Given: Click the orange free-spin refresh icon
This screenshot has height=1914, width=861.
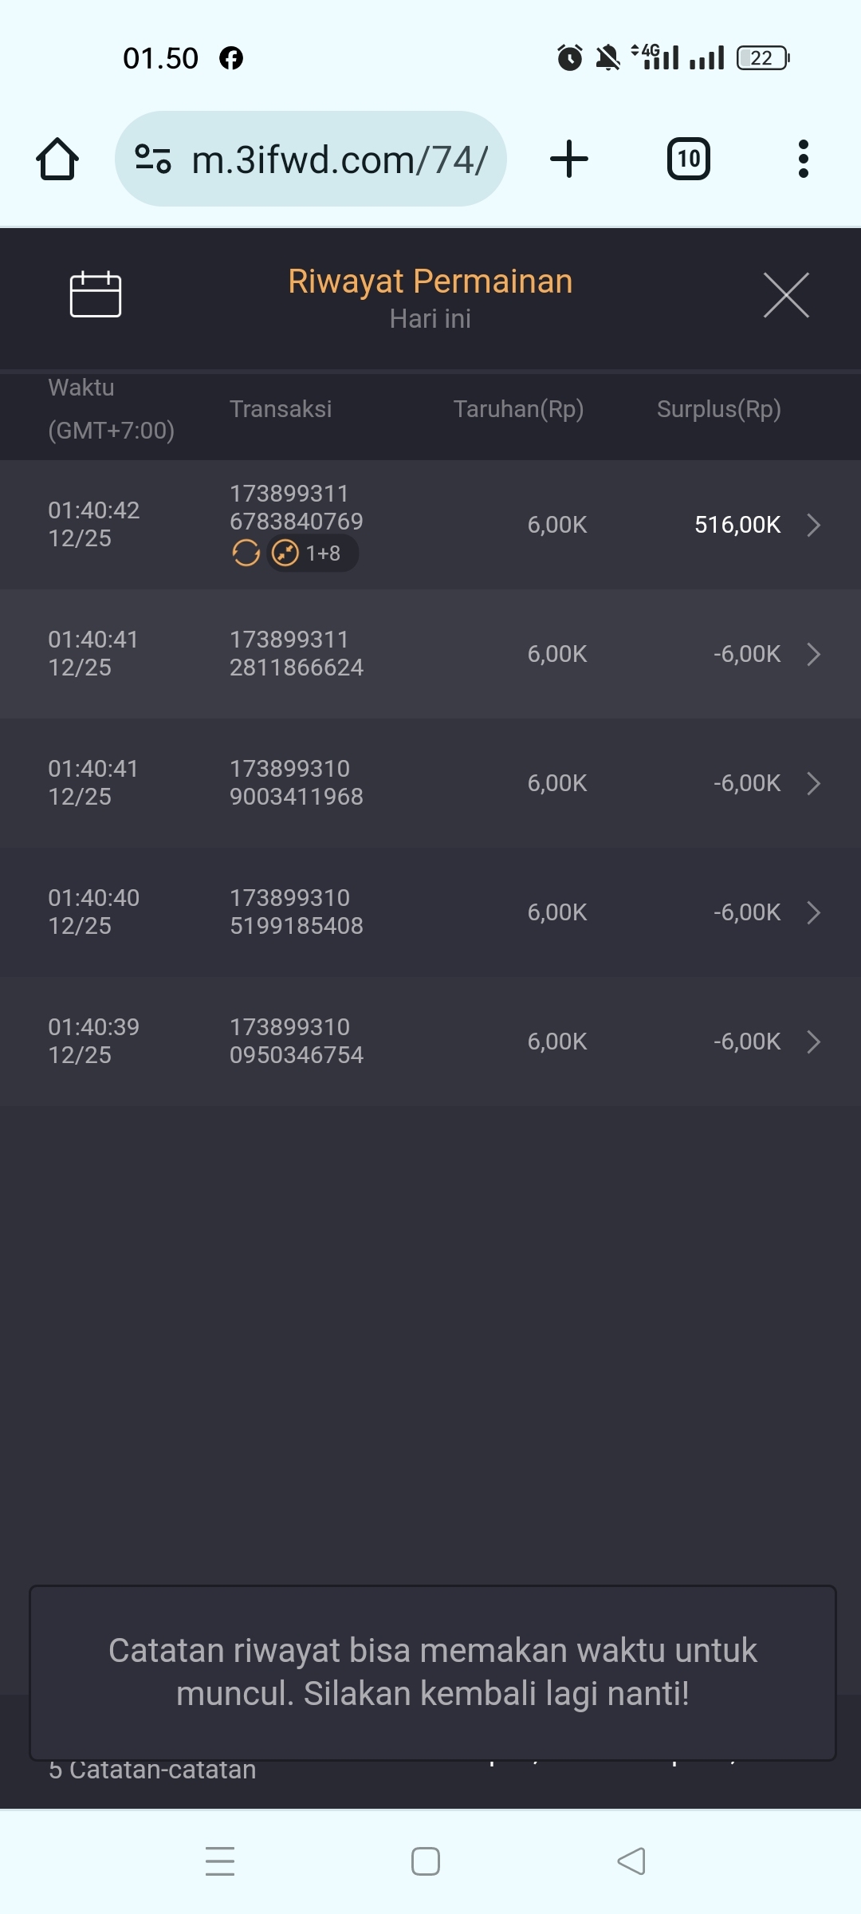Looking at the screenshot, I should [x=246, y=553].
